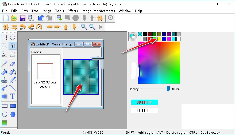
Task: Select the paint bucket fill tool
Action: [4, 72]
